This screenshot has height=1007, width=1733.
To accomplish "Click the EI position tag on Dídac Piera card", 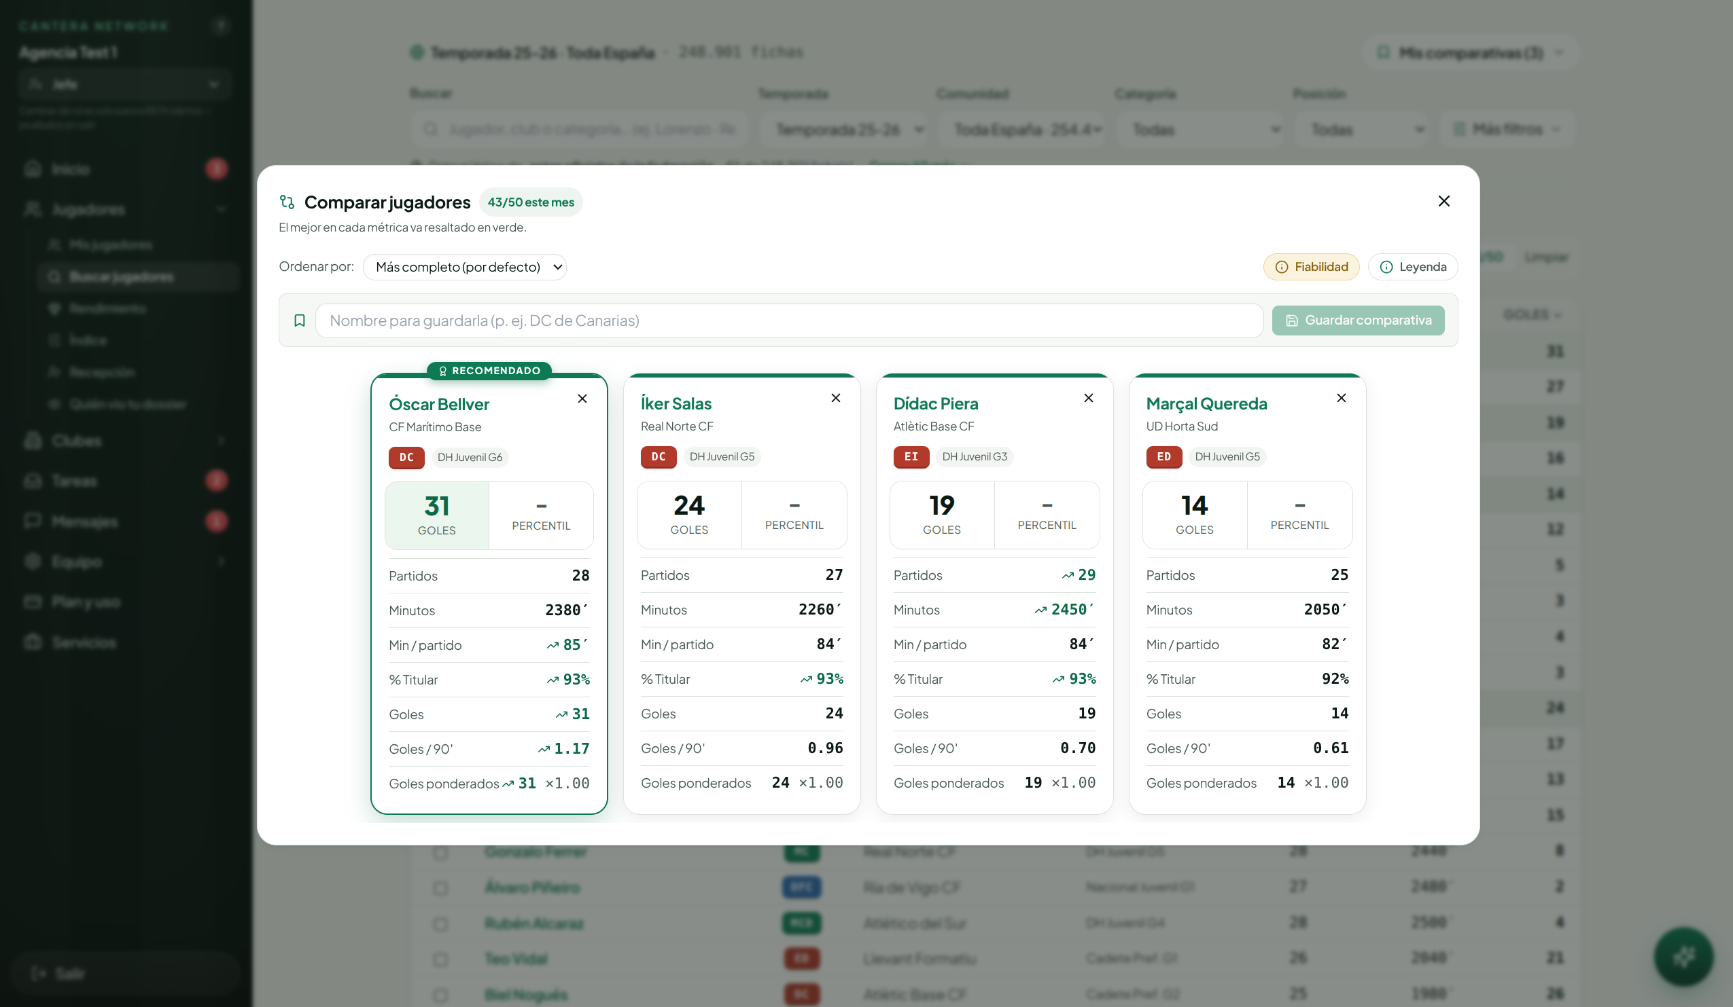I will [911, 457].
